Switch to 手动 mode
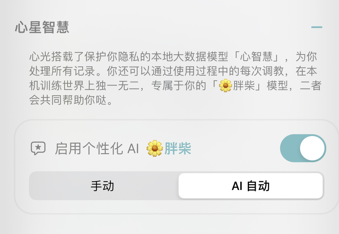 pos(102,186)
